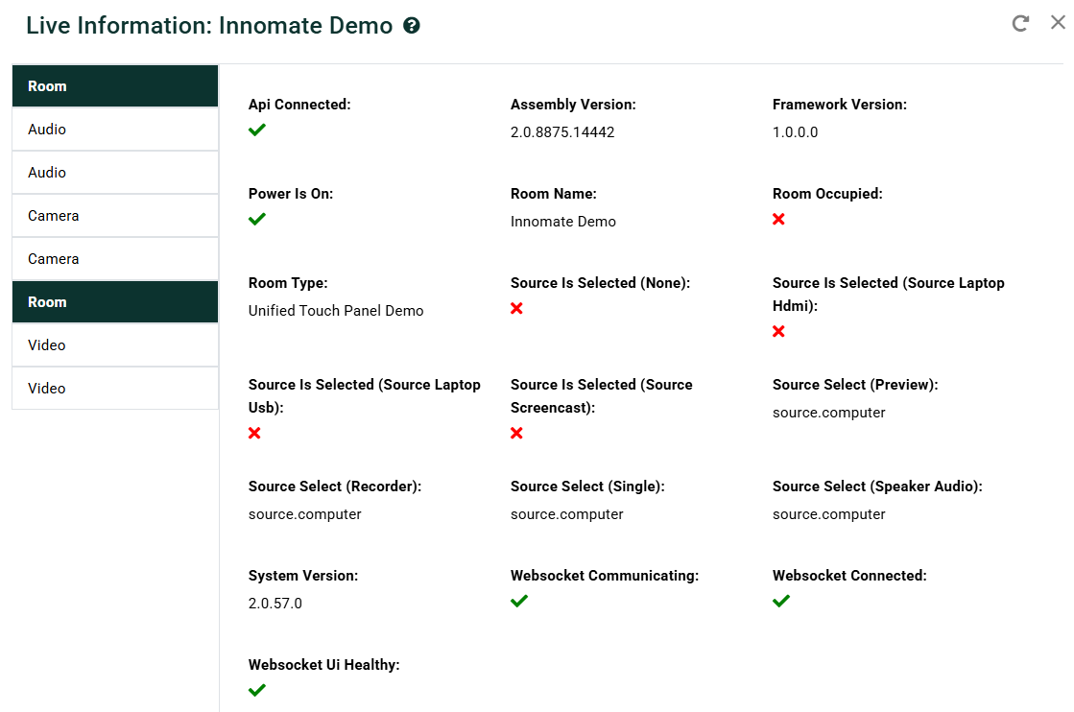
Task: Click the Room Type label
Action: coord(288,283)
